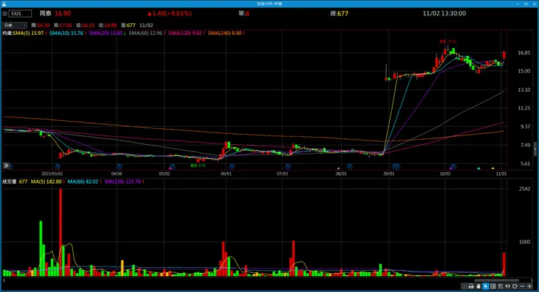Click the right-edge vertical slider handle

[x=535, y=149]
